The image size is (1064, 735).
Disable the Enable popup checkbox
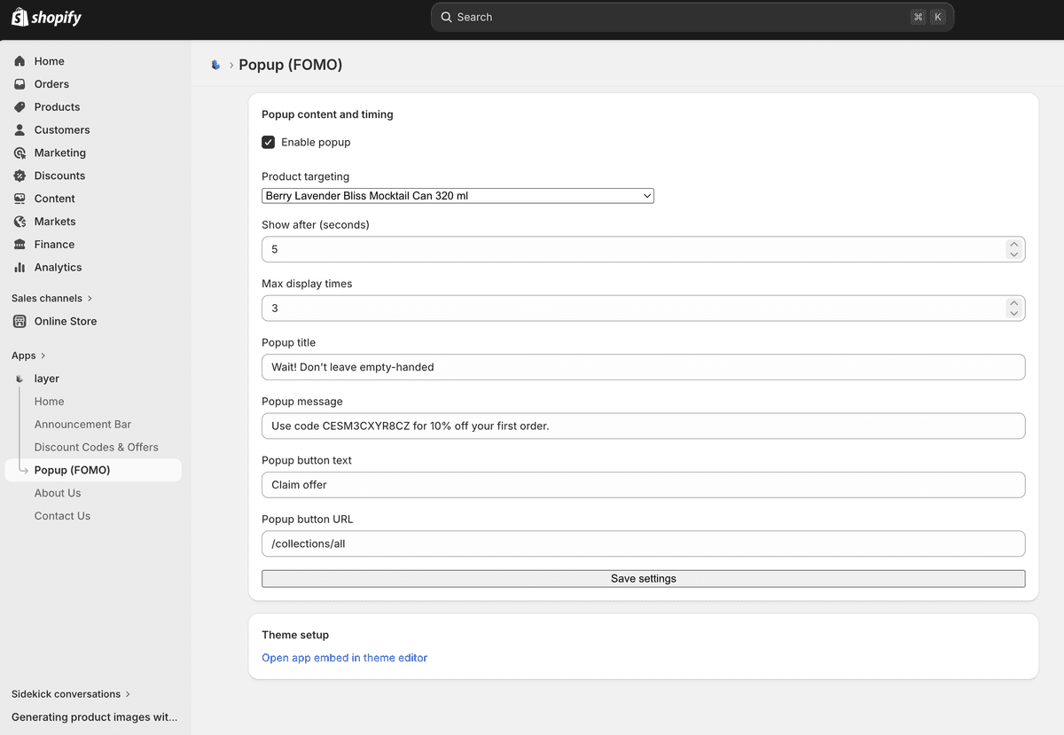pyautogui.click(x=268, y=142)
